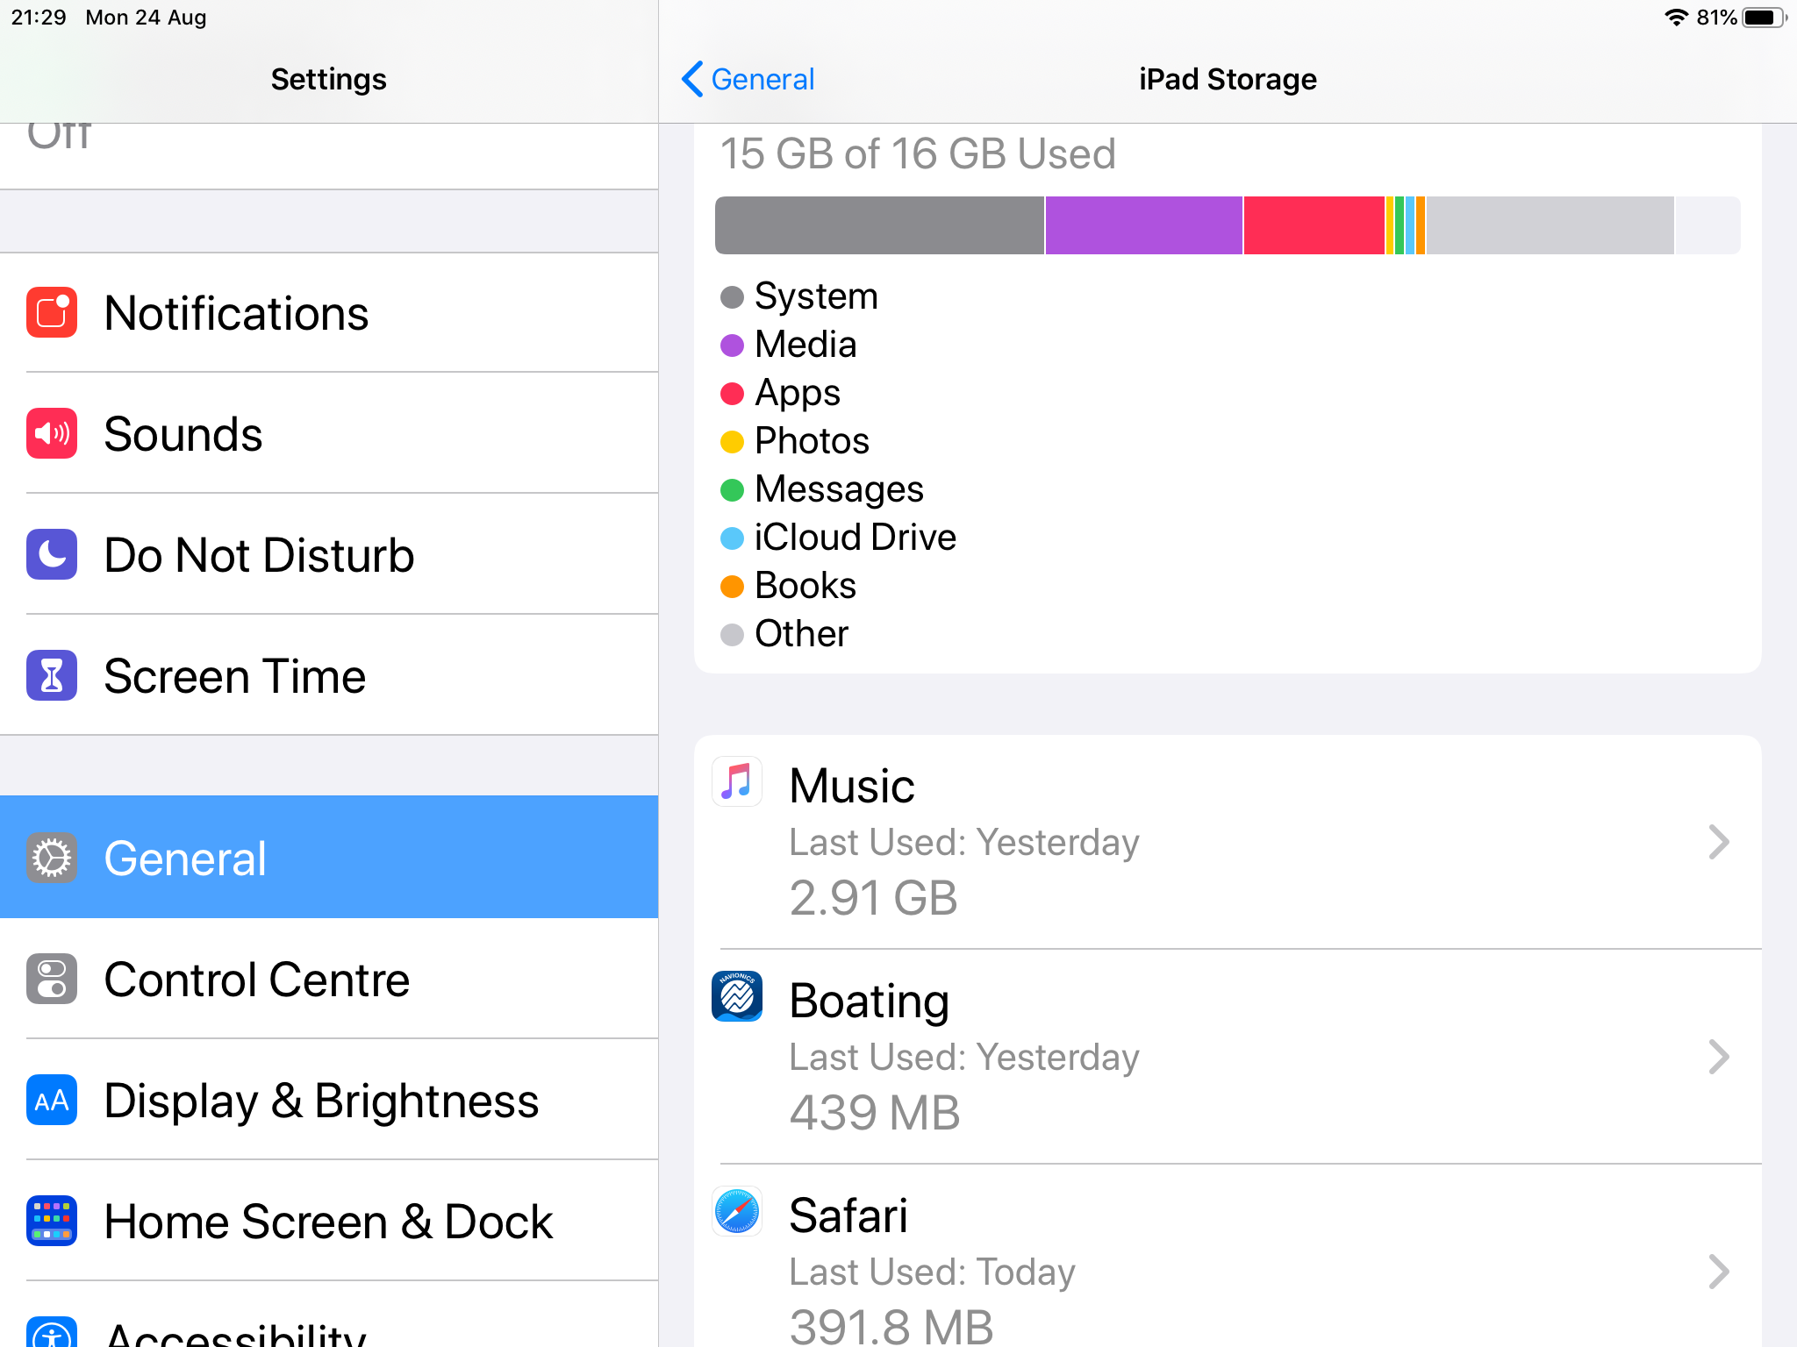Select the Sounds speaker icon
The width and height of the screenshot is (1797, 1347).
[51, 433]
